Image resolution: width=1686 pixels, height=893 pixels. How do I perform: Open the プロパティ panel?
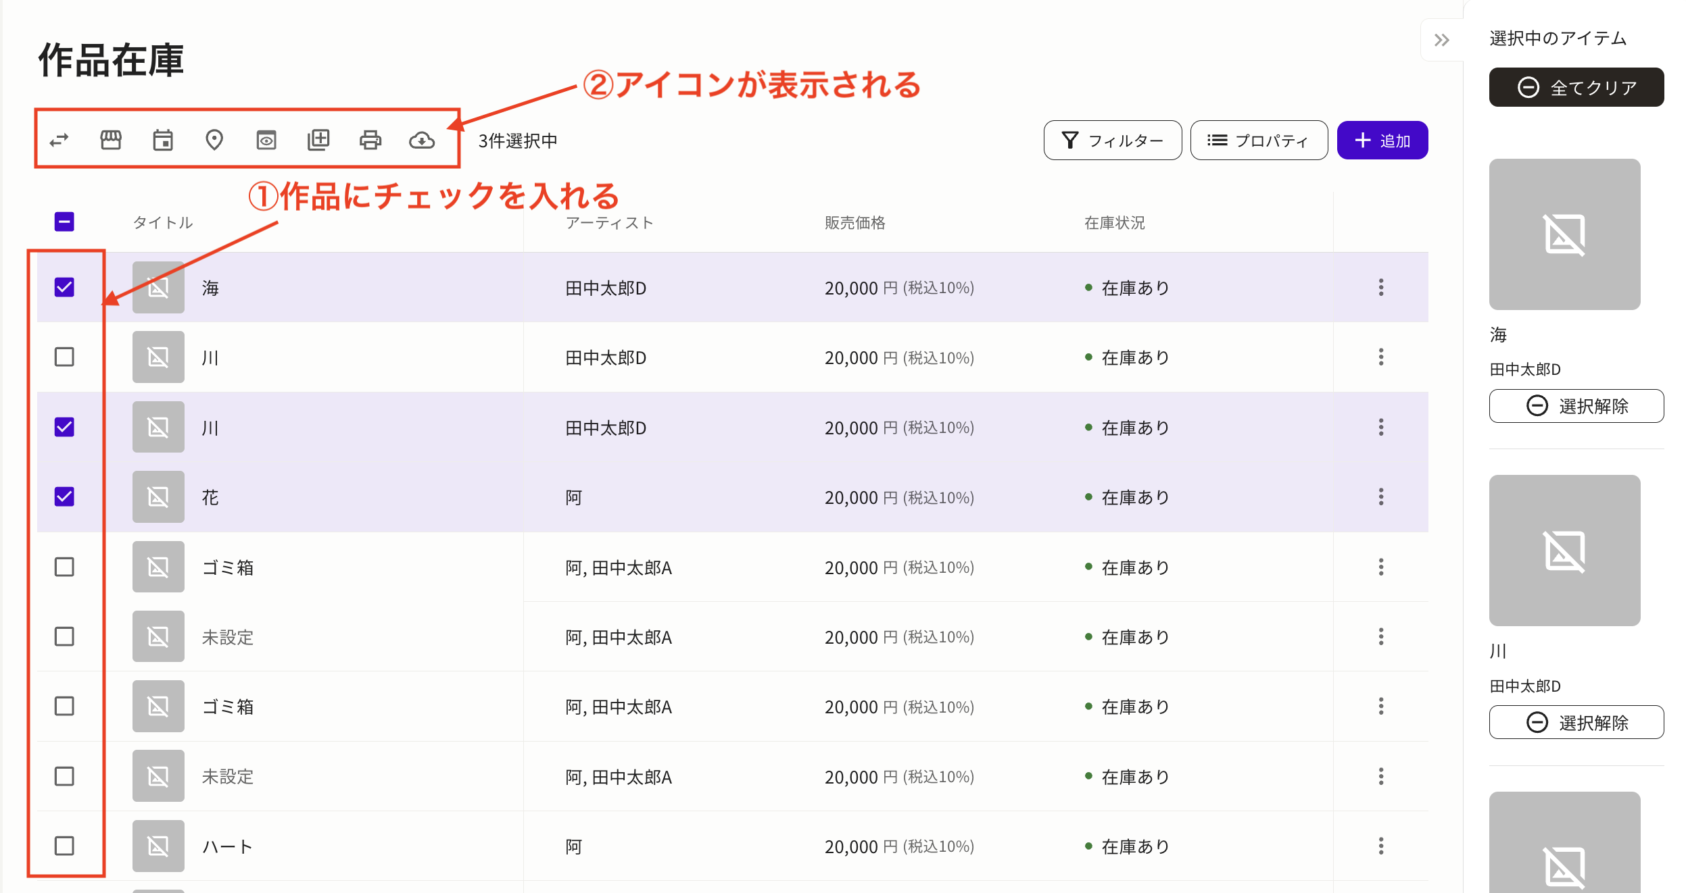point(1259,140)
